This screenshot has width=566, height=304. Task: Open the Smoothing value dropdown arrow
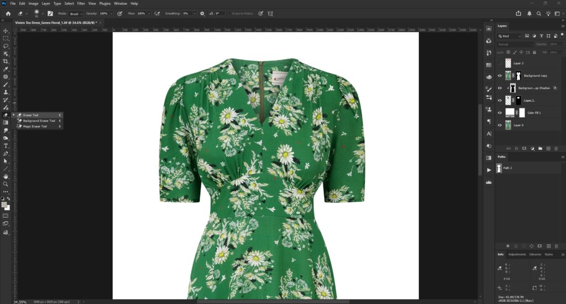195,13
